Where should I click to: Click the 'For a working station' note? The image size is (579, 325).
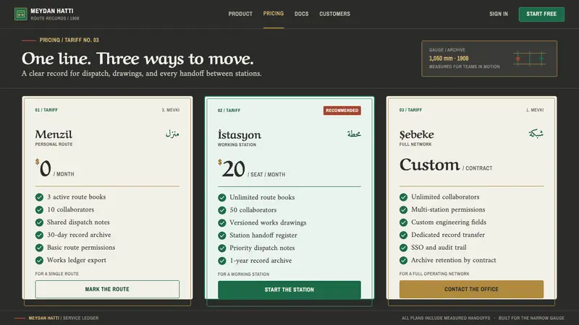pyautogui.click(x=243, y=274)
